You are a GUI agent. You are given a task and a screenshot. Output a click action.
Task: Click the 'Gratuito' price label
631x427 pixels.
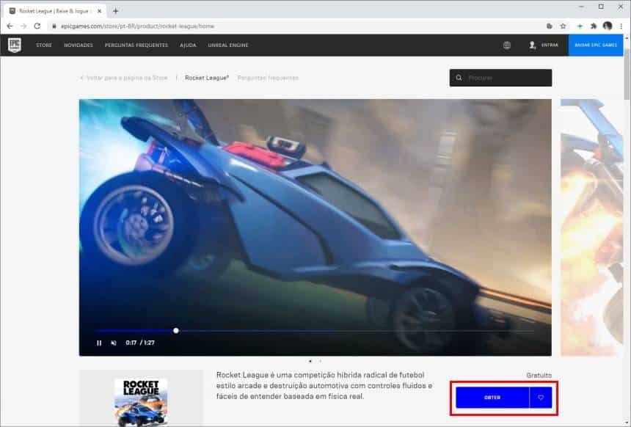pos(539,375)
